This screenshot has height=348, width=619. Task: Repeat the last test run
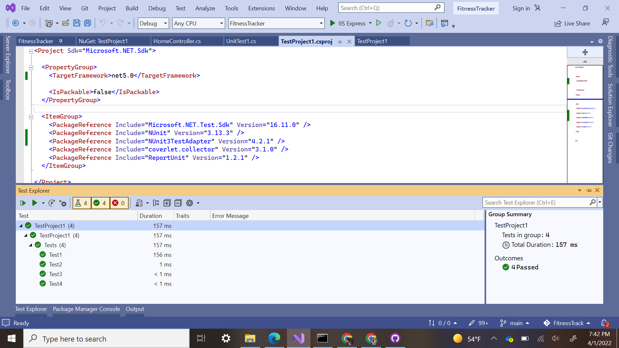[x=52, y=203]
